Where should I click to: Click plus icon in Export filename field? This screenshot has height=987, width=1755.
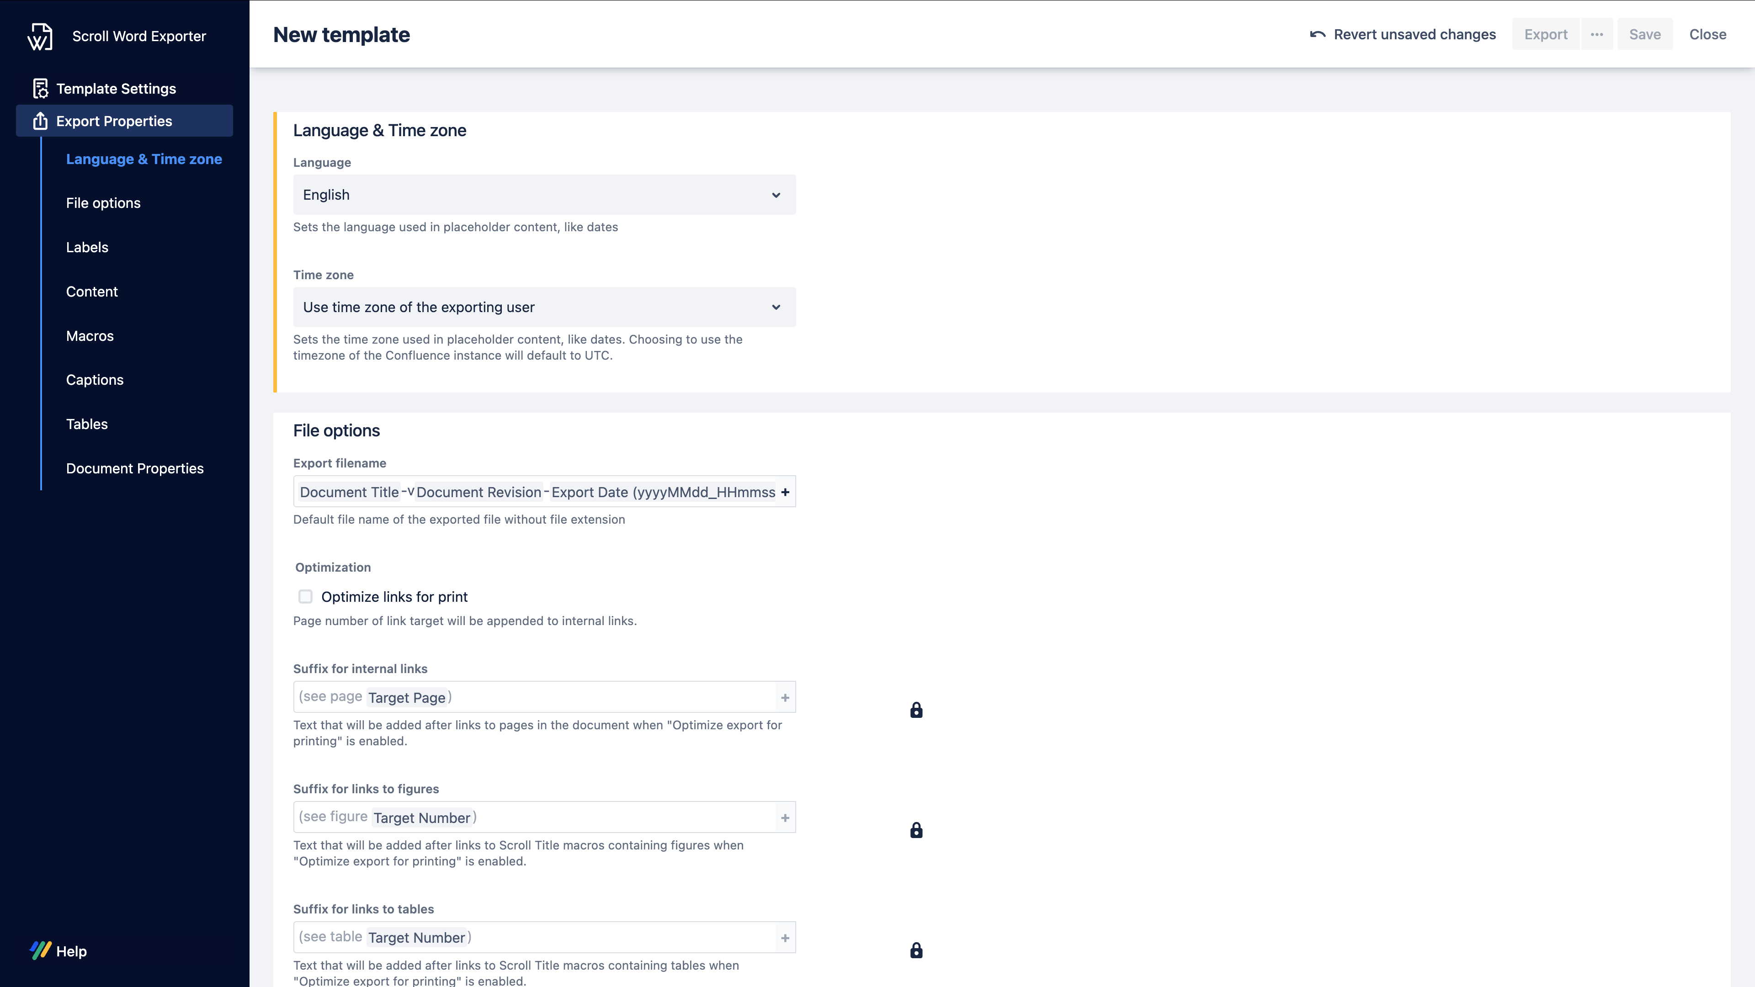click(x=785, y=493)
